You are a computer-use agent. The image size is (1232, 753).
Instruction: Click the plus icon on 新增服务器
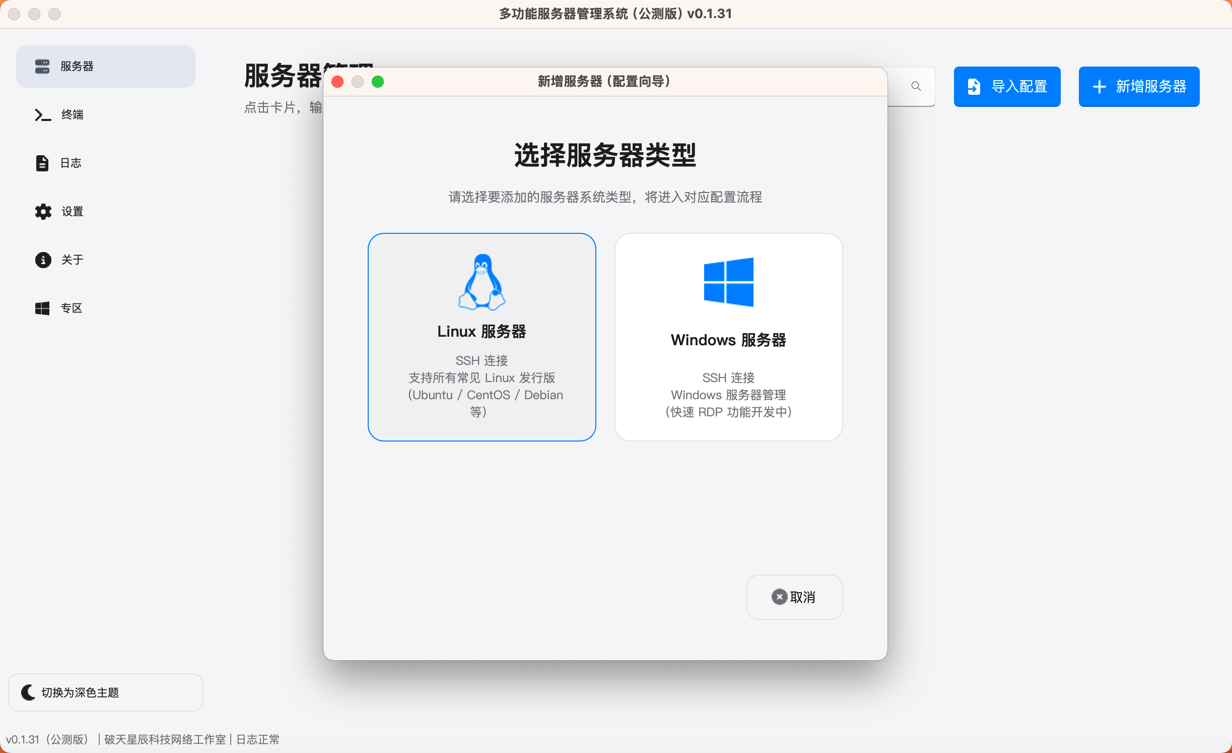click(1099, 87)
